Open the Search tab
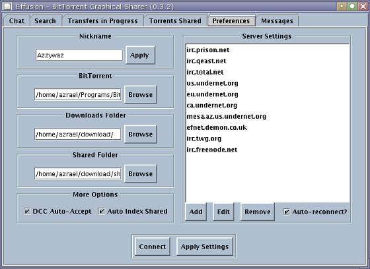 coord(46,20)
